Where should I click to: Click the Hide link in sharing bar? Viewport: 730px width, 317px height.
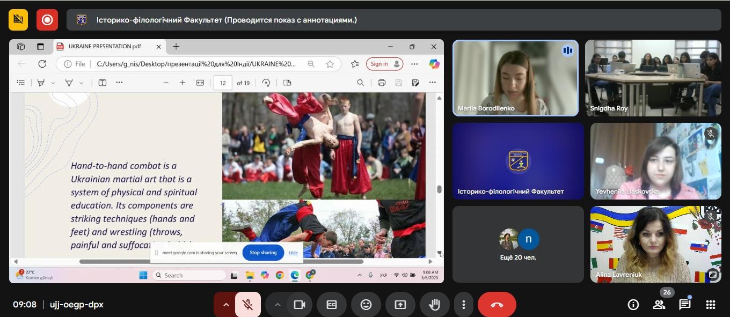[x=293, y=253]
